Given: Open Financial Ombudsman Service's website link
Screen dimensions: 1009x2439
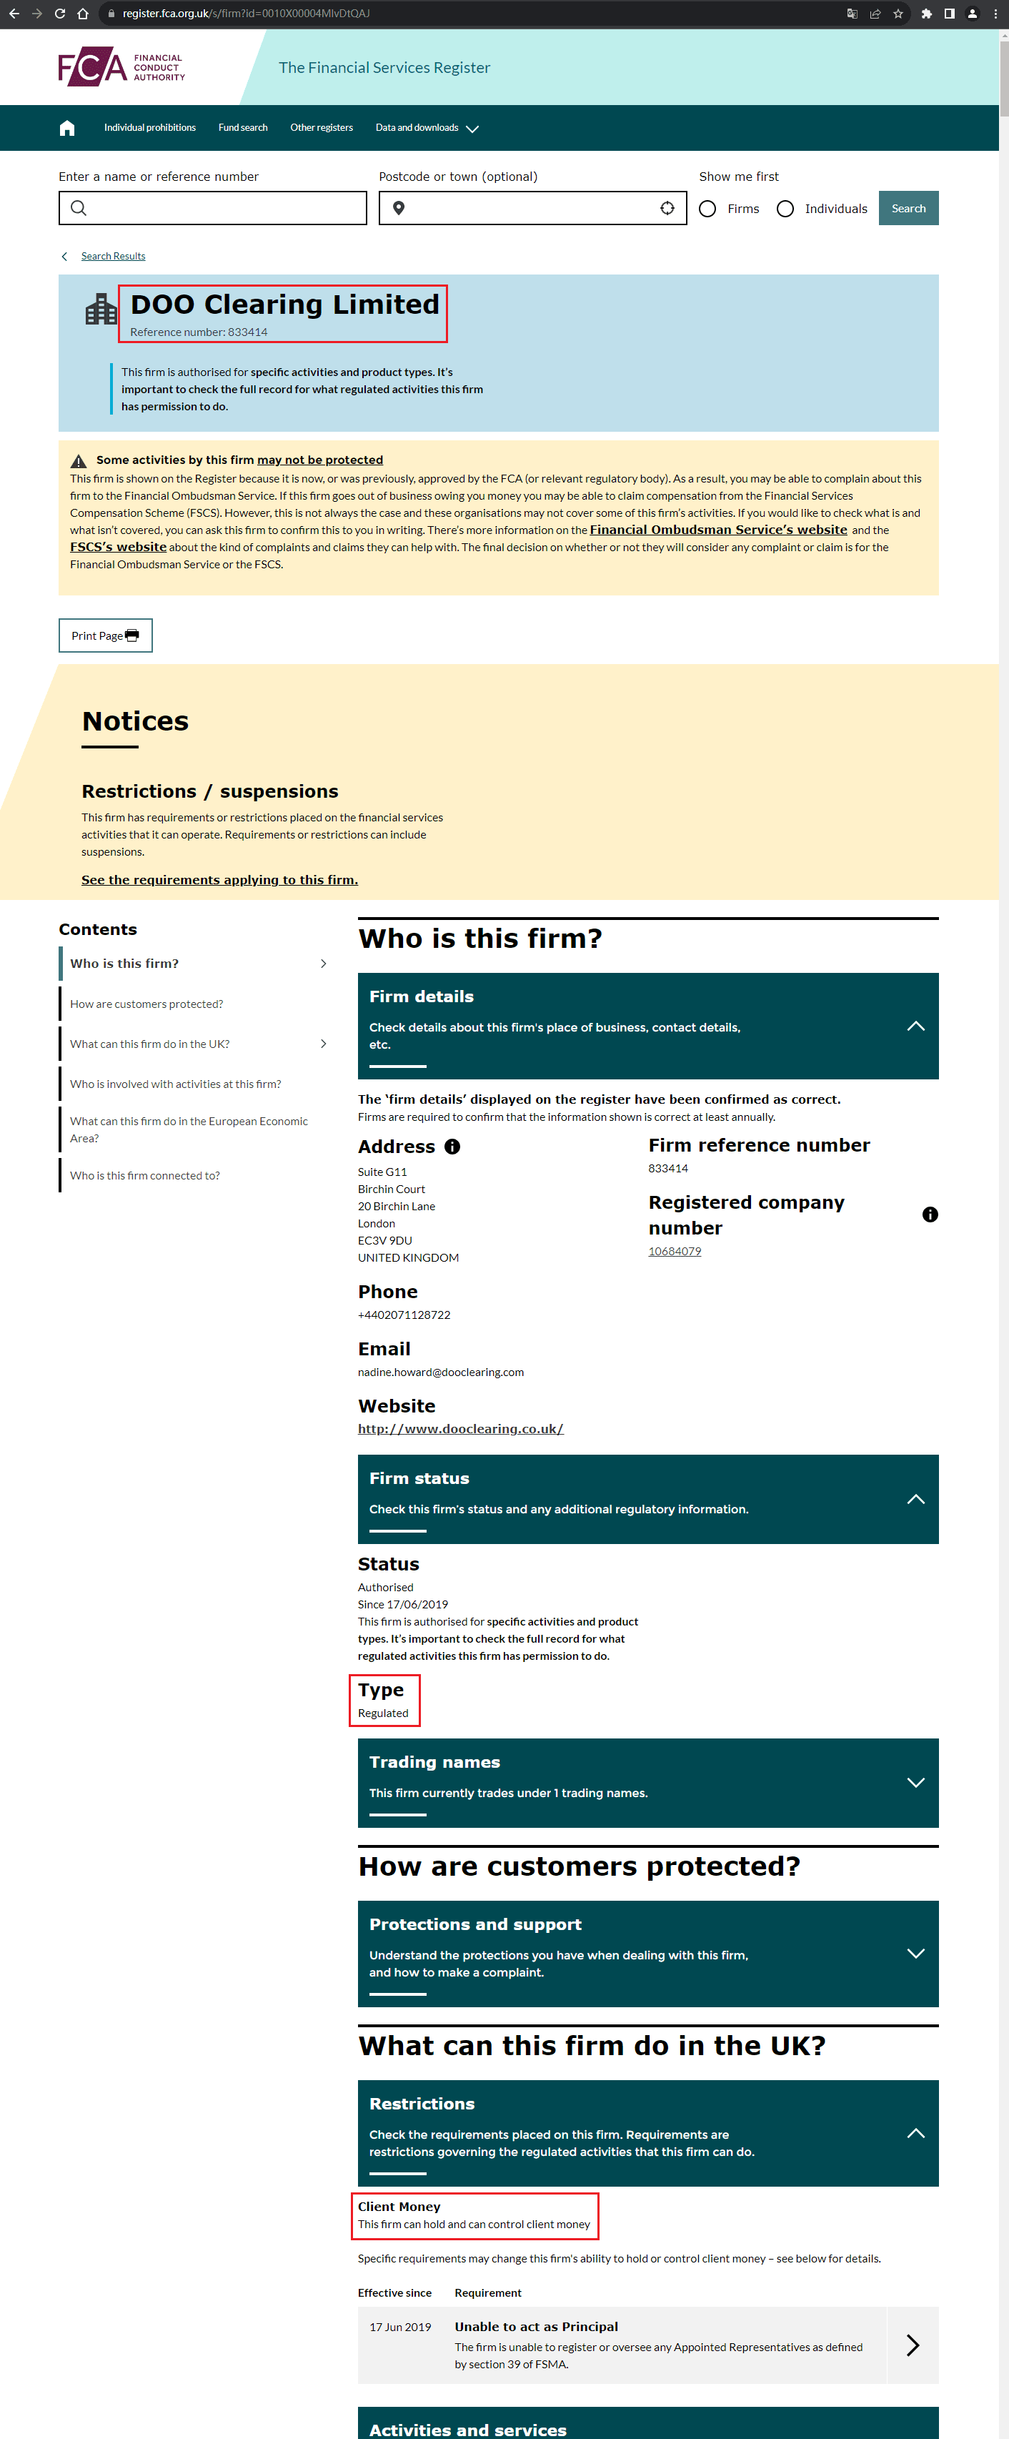Looking at the screenshot, I should 718,530.
